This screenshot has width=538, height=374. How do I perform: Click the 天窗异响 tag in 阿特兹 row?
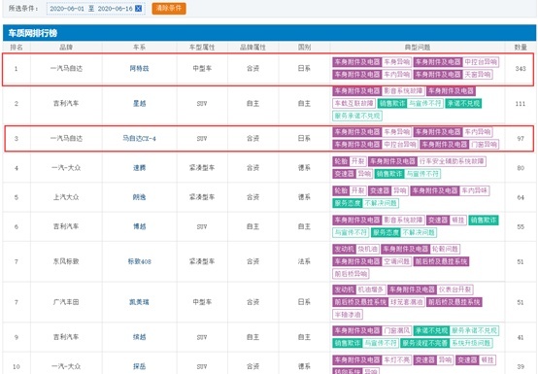coord(477,75)
